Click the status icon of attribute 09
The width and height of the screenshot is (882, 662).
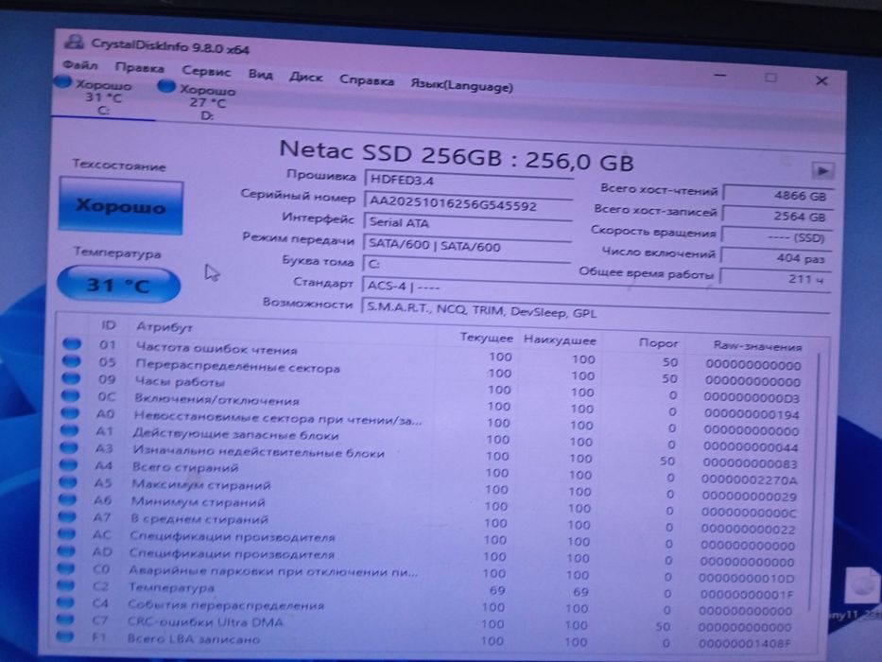[71, 377]
